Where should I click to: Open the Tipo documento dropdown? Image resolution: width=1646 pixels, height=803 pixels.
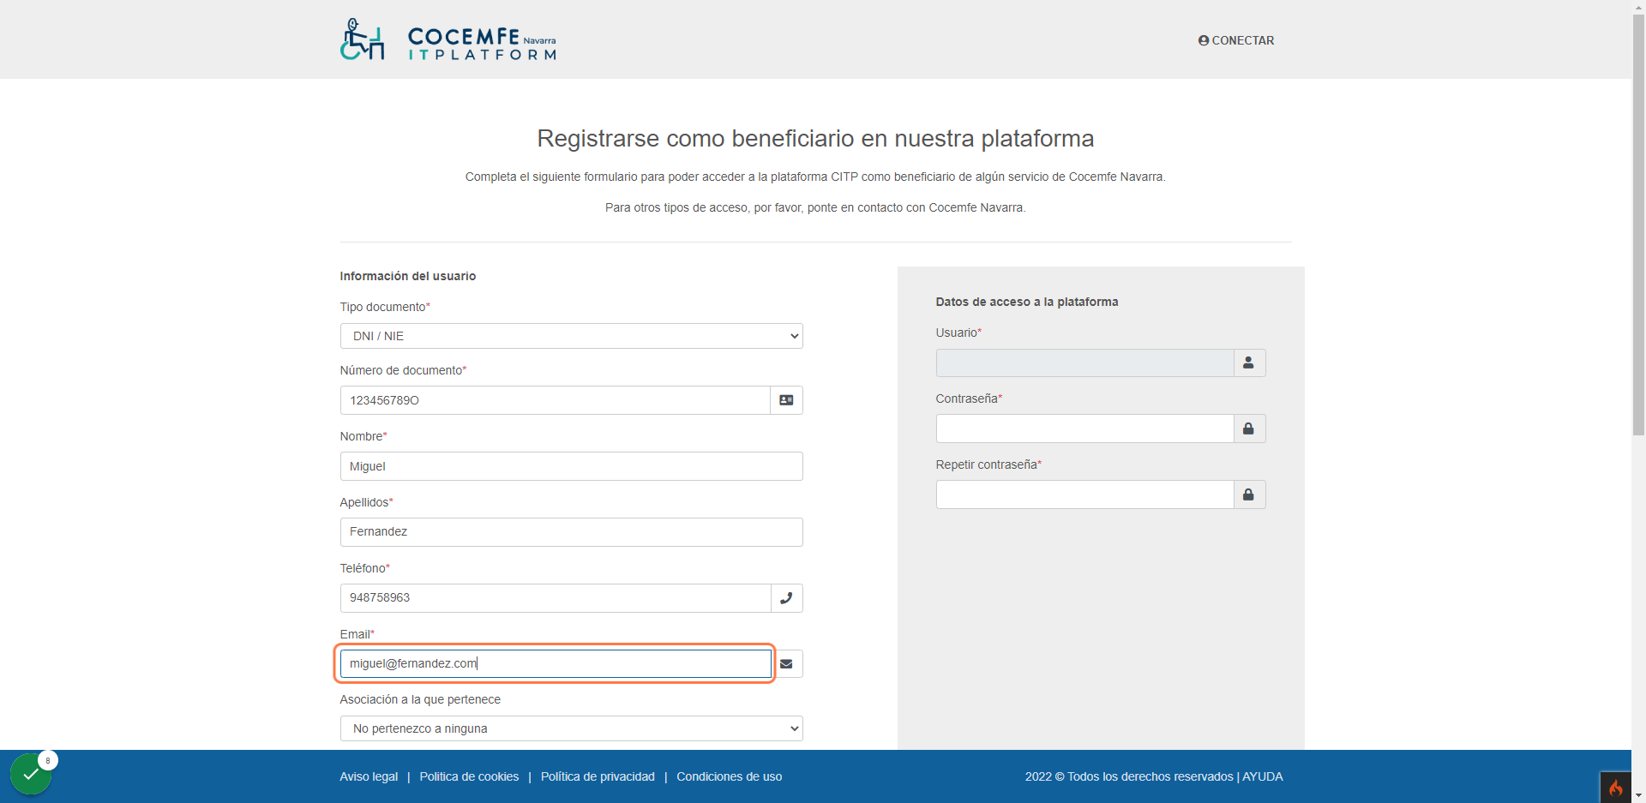tap(572, 336)
